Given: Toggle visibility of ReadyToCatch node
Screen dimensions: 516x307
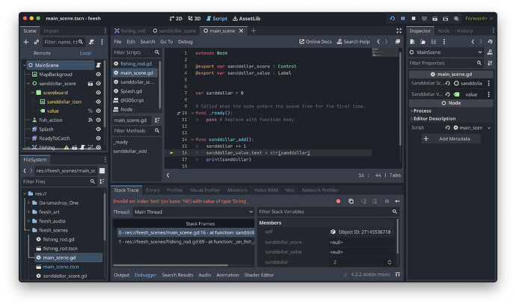Looking at the screenshot, I should pos(98,138).
